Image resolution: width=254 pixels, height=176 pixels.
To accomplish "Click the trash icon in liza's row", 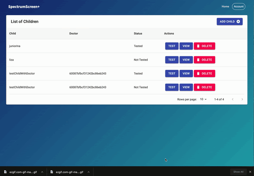I will [198, 60].
